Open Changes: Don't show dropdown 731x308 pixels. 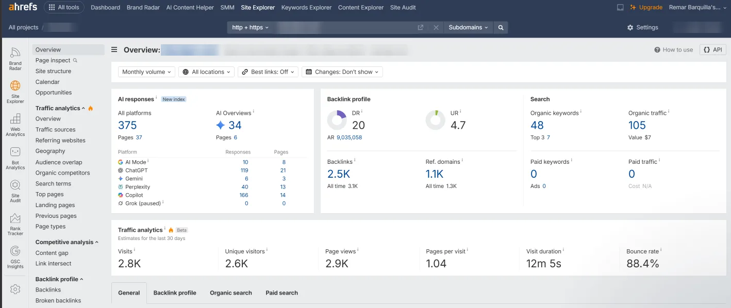click(342, 72)
